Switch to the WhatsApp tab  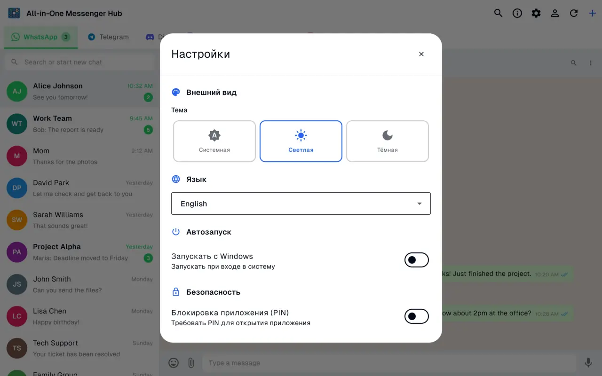pos(41,37)
